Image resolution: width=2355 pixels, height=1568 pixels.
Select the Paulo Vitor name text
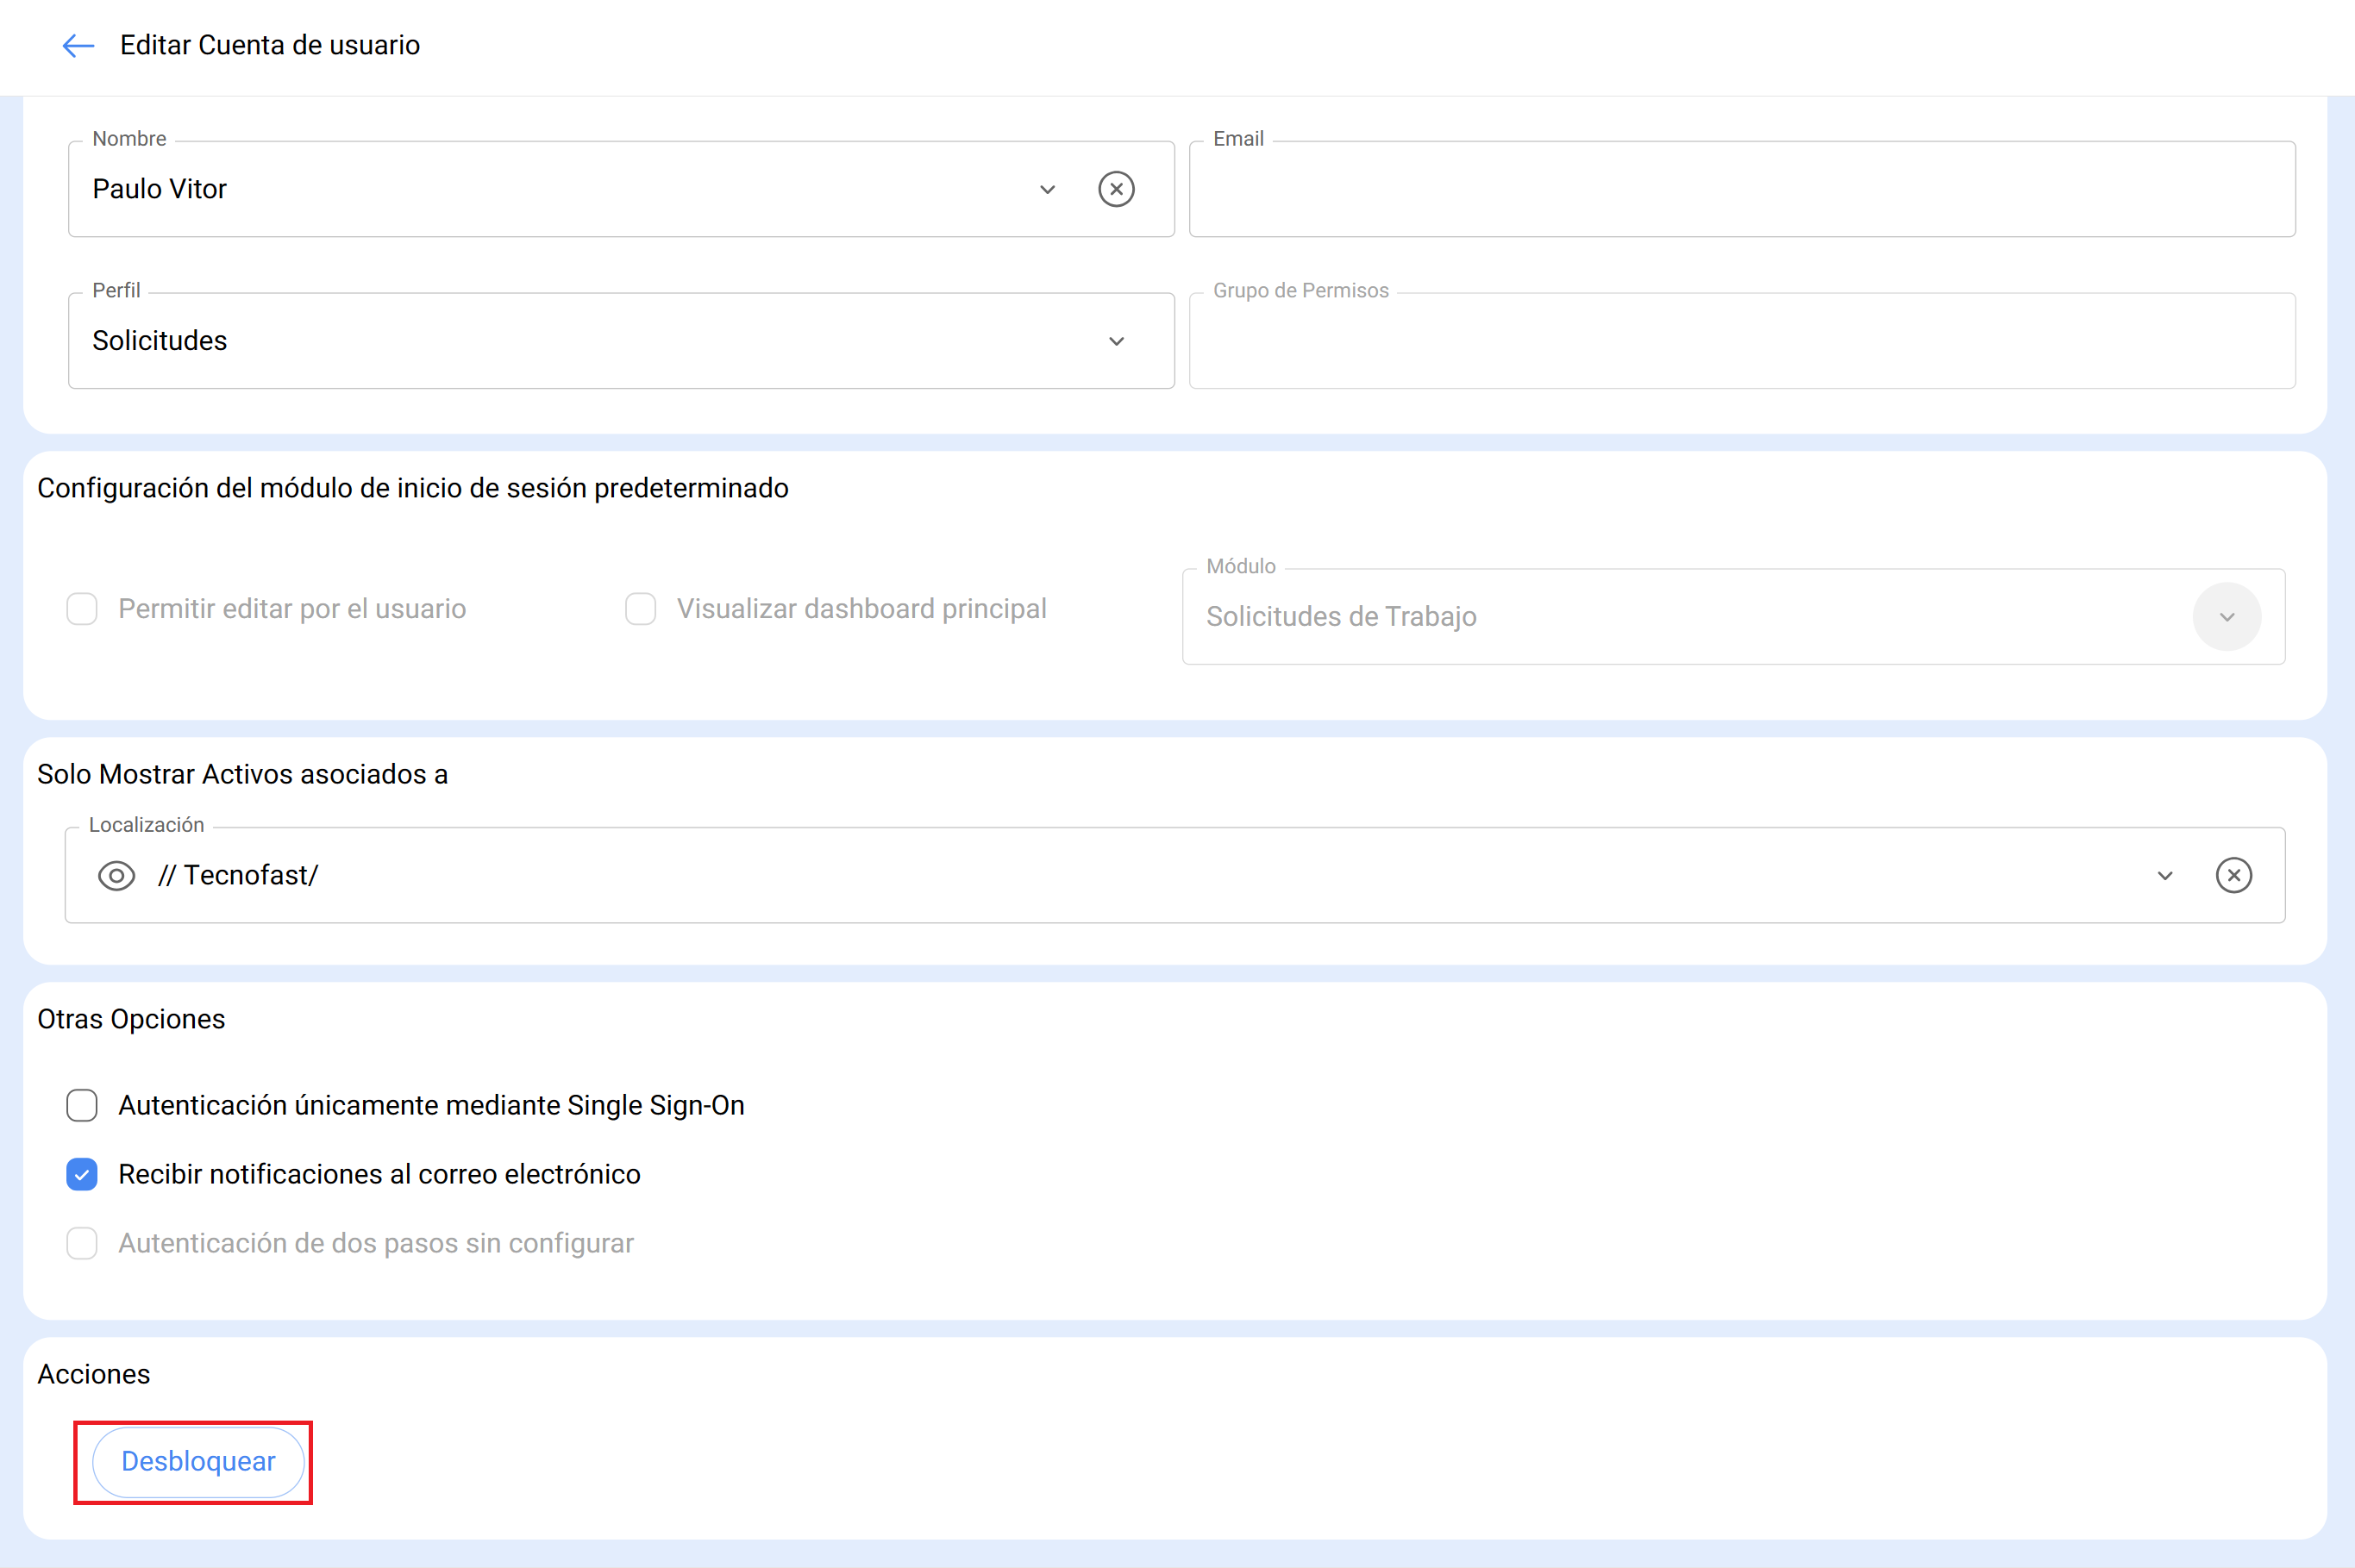[x=159, y=189]
